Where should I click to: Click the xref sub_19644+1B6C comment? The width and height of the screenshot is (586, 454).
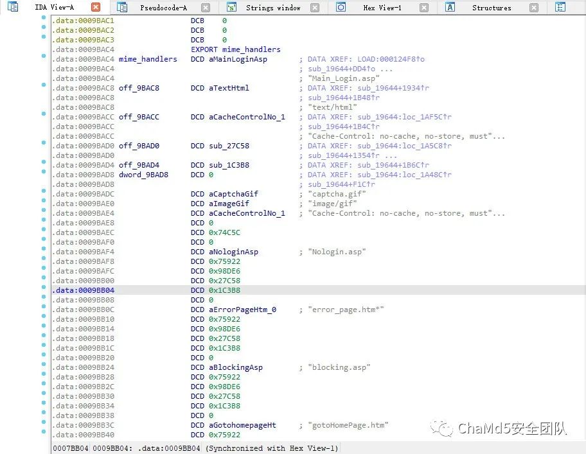coord(393,165)
